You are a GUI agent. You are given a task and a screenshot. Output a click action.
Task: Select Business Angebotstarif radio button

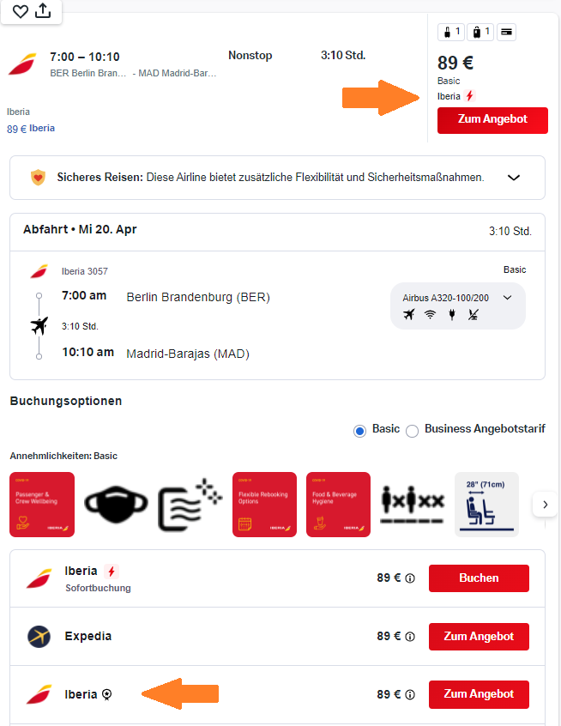click(x=412, y=431)
